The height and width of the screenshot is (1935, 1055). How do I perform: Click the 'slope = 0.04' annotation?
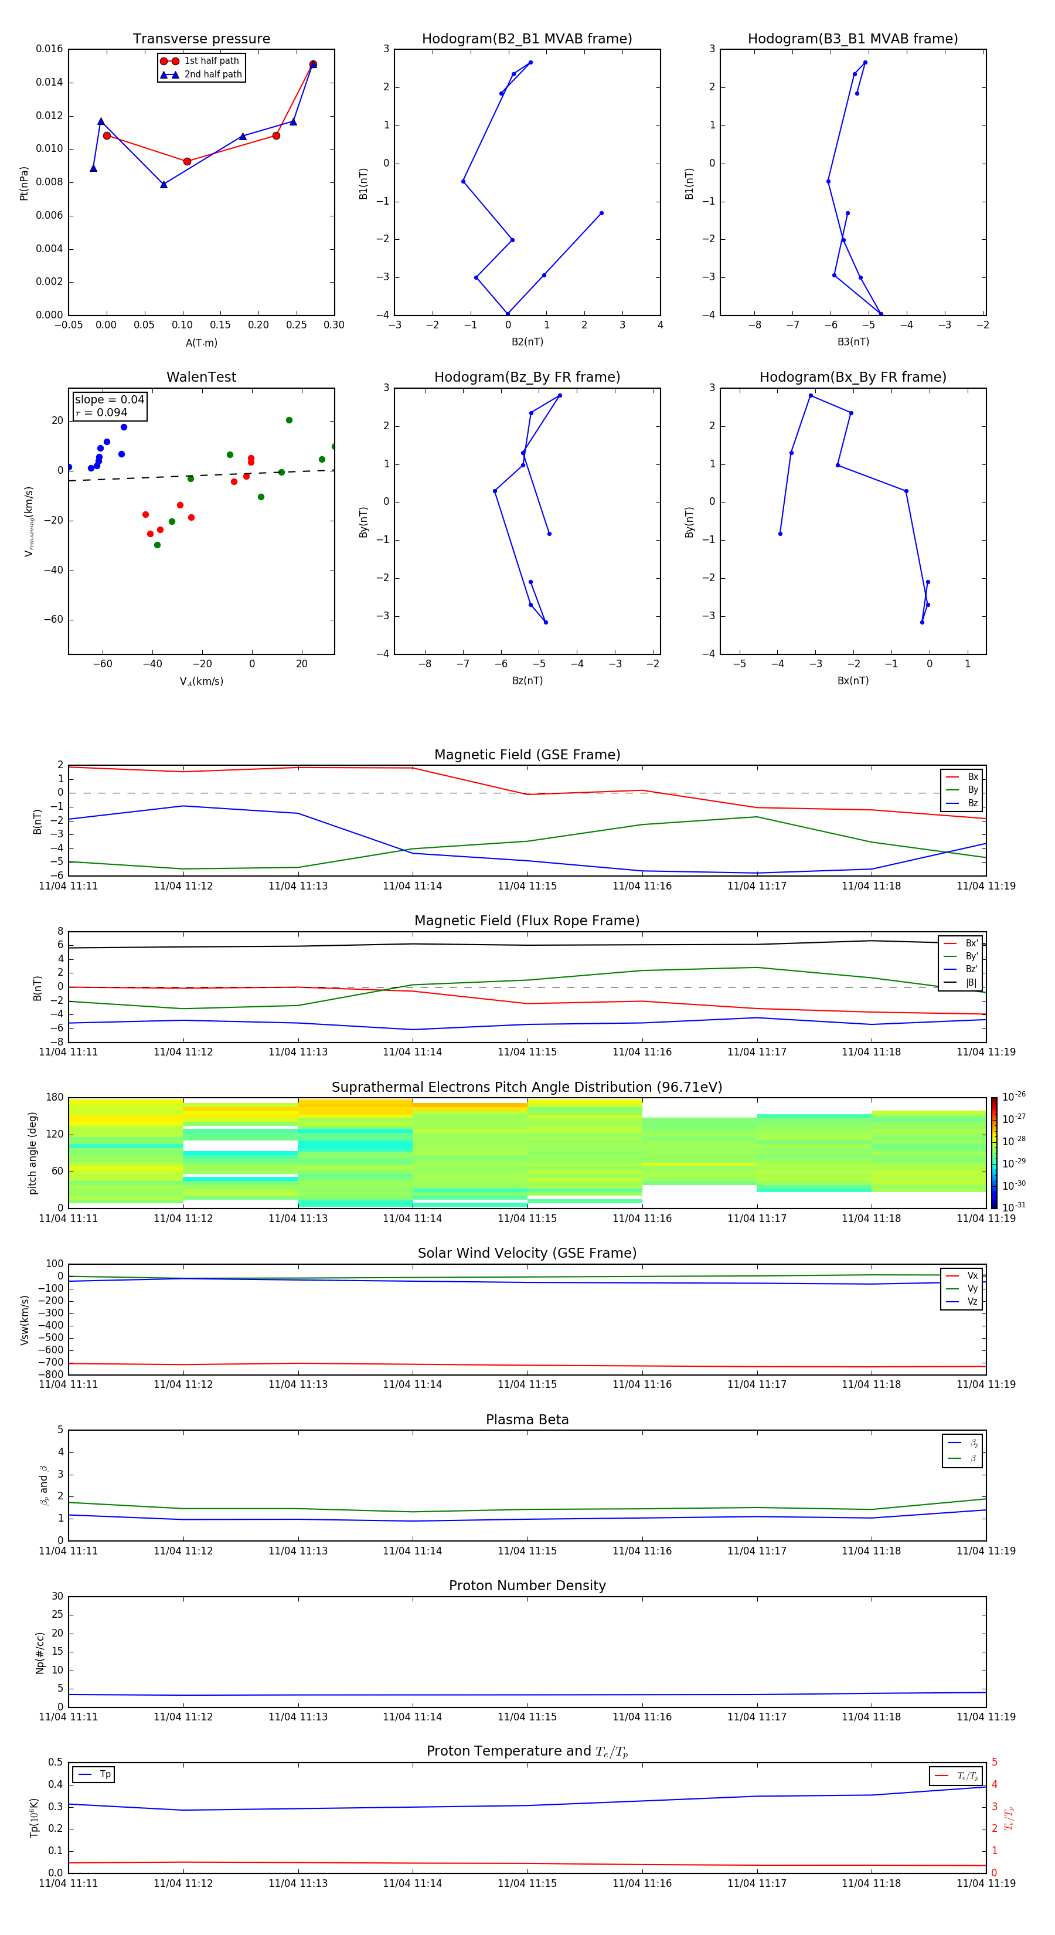point(110,400)
